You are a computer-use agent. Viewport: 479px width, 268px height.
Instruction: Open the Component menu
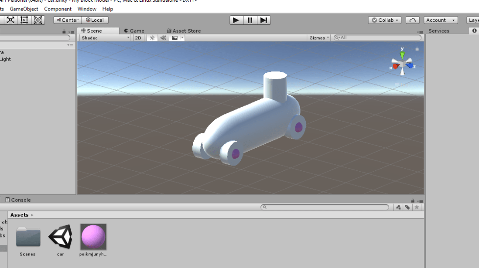pyautogui.click(x=58, y=9)
